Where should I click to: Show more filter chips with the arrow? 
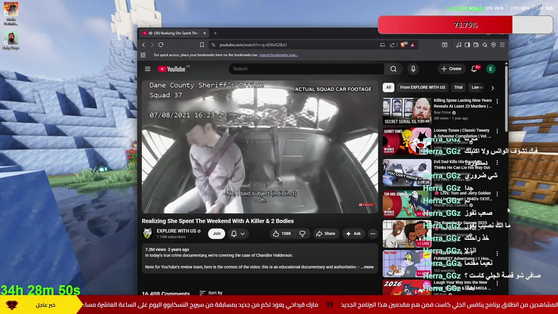[x=493, y=88]
